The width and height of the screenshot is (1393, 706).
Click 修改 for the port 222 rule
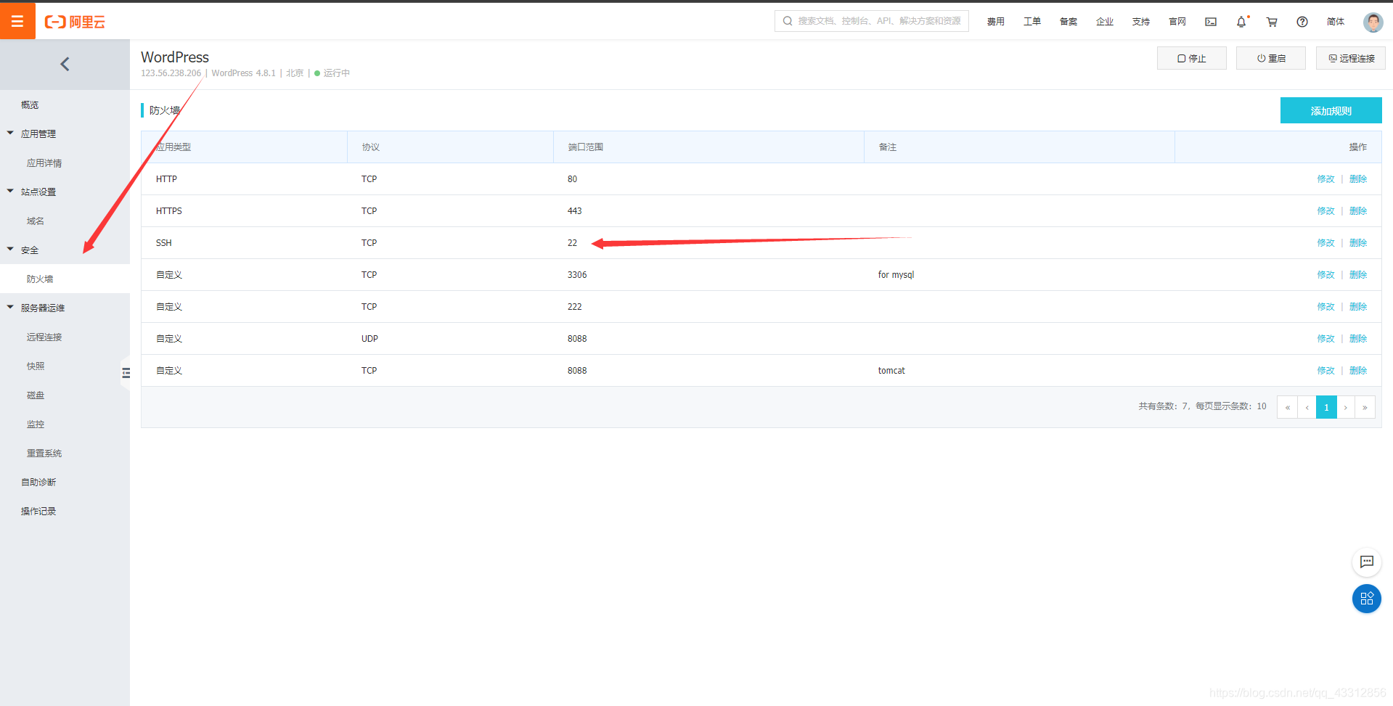tap(1326, 306)
